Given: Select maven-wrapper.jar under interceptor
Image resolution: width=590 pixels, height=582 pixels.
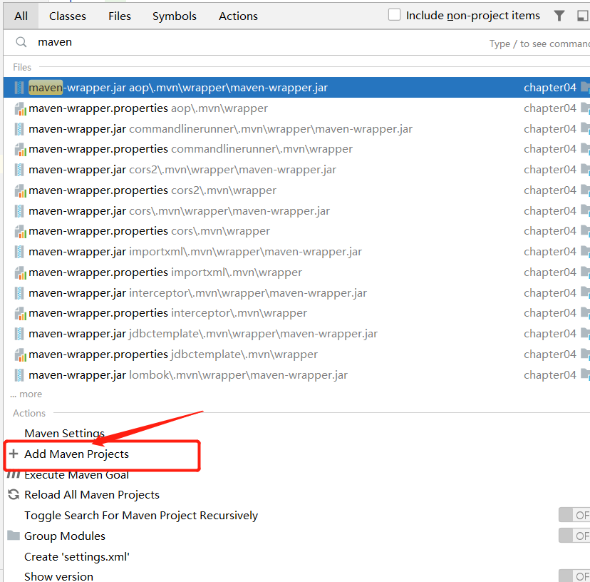Looking at the screenshot, I should coord(296,293).
